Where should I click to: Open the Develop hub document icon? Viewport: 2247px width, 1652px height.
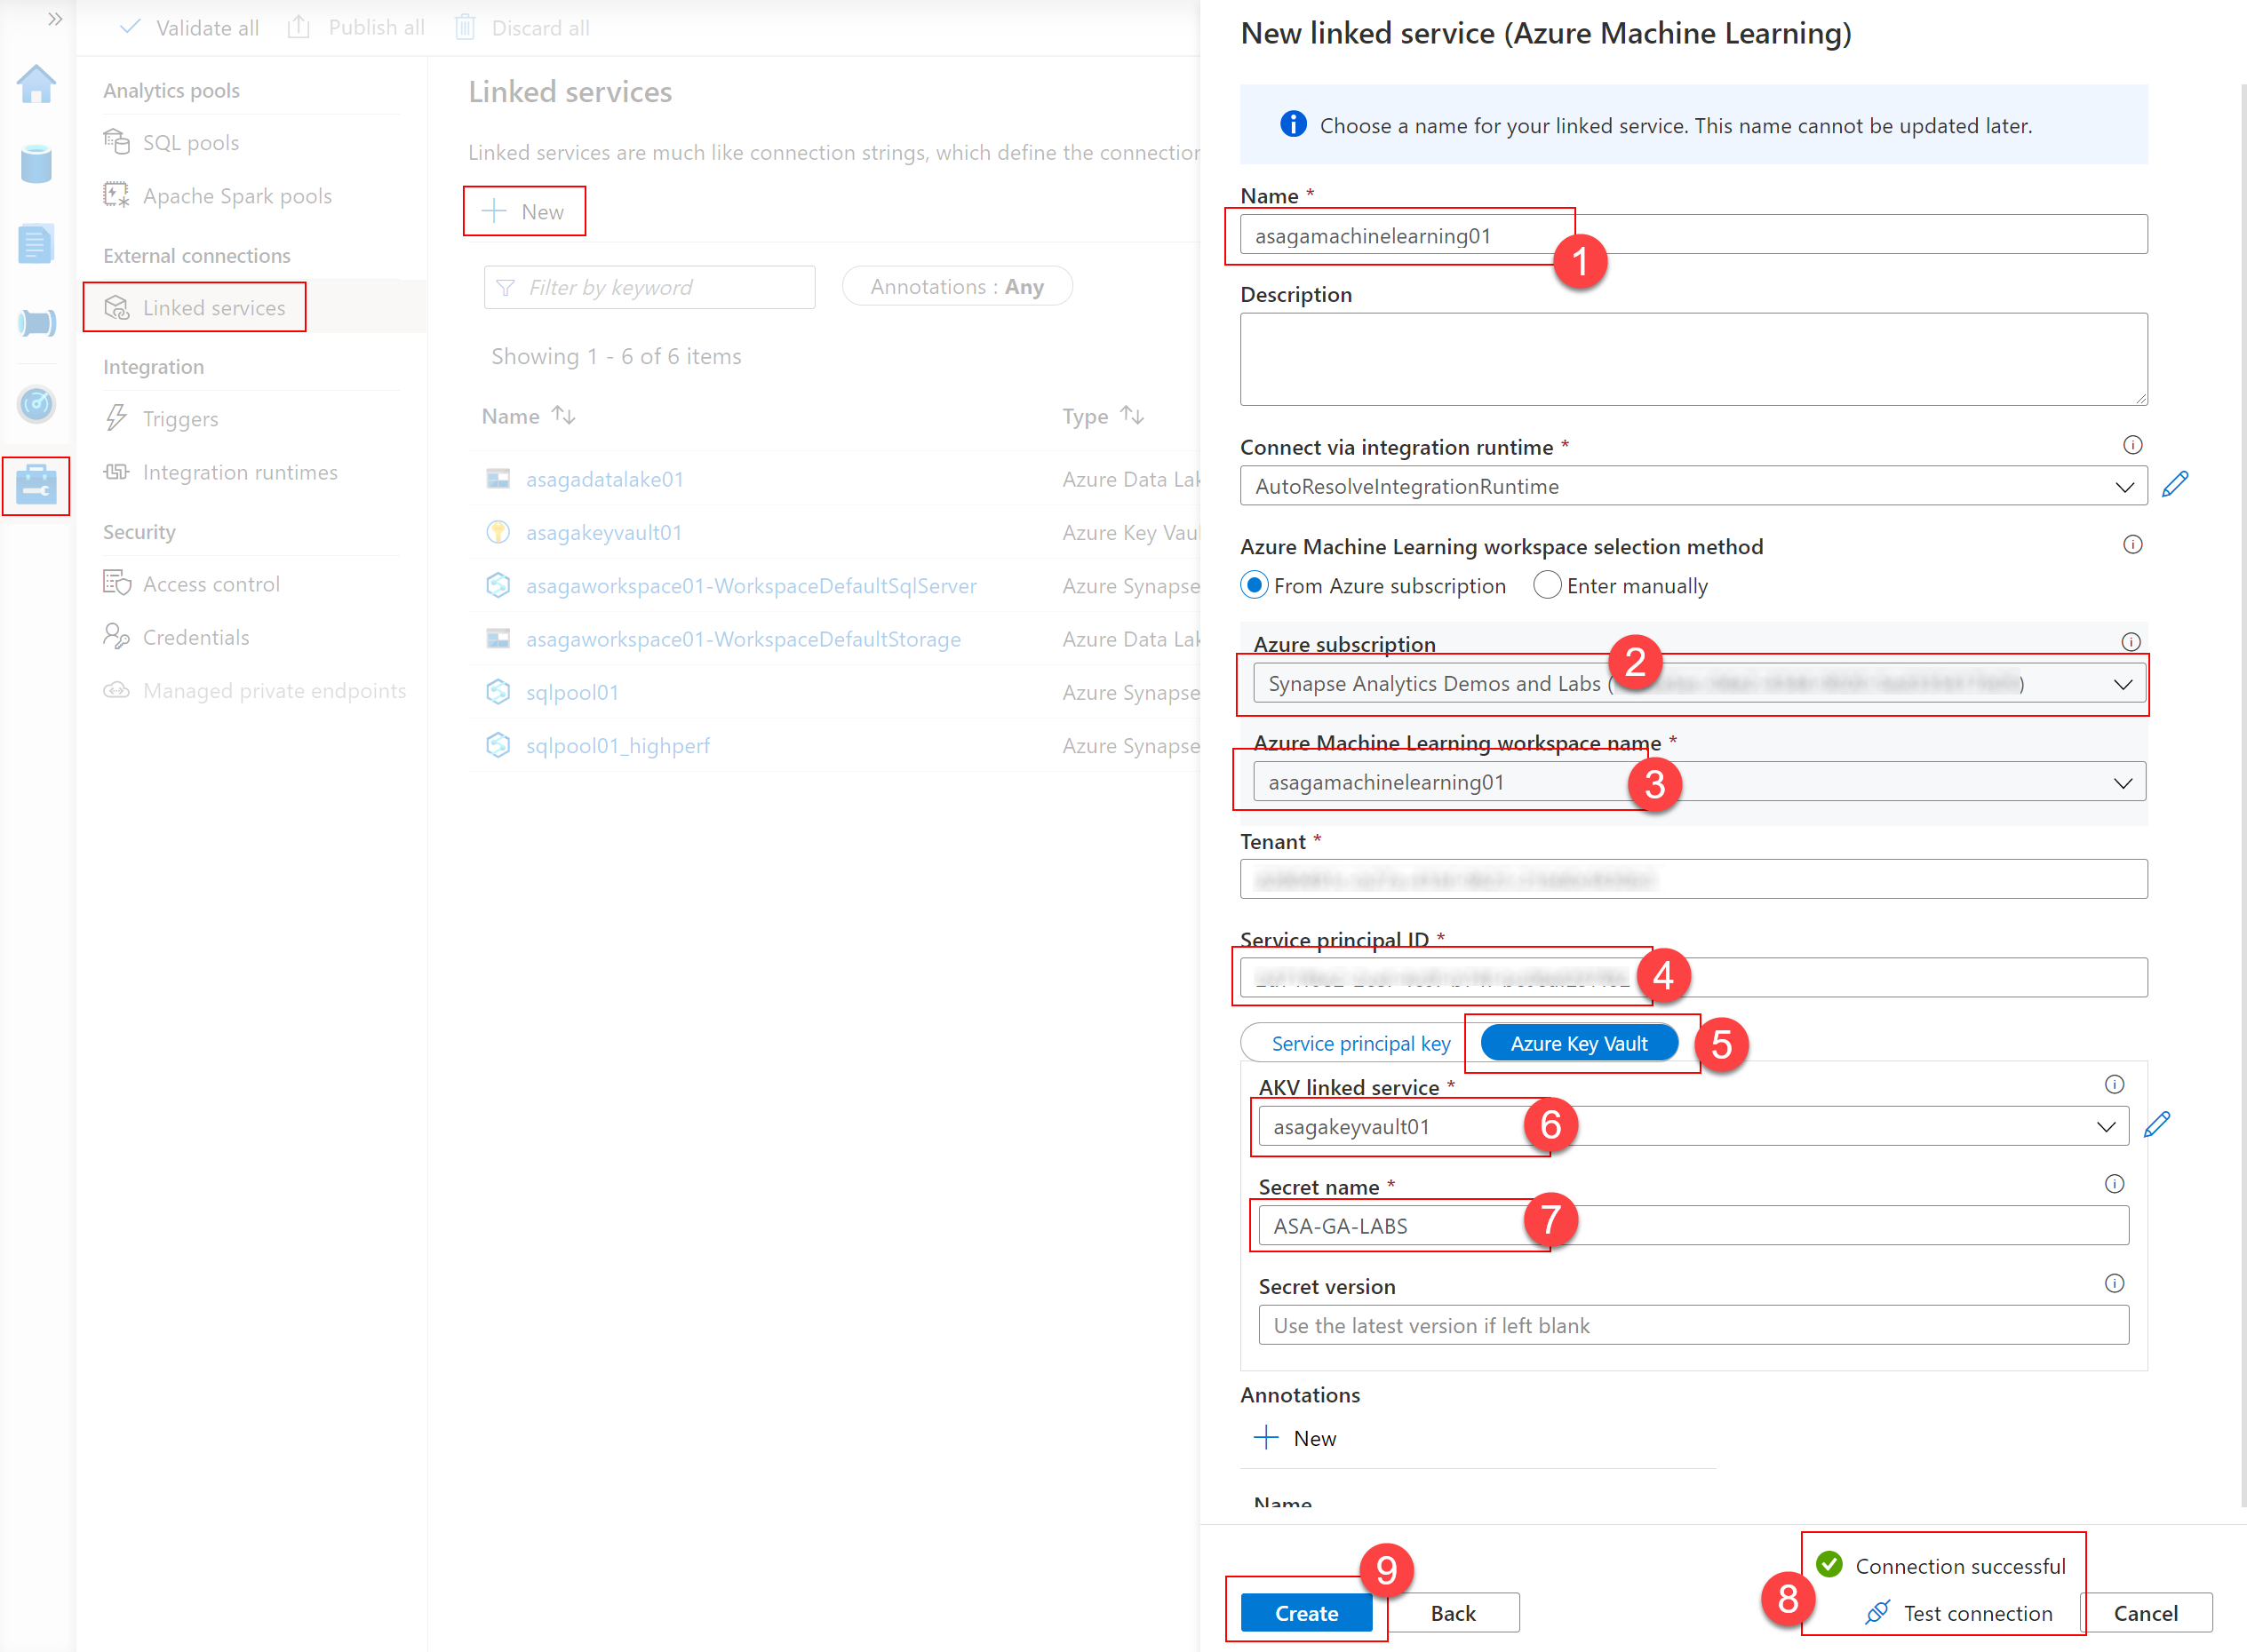pos(36,244)
